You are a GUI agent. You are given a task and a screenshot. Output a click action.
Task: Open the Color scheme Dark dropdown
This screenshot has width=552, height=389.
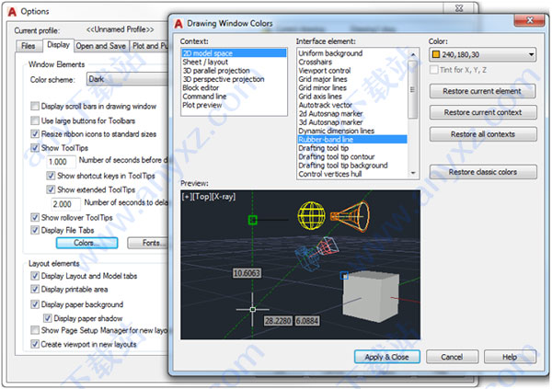coord(128,79)
